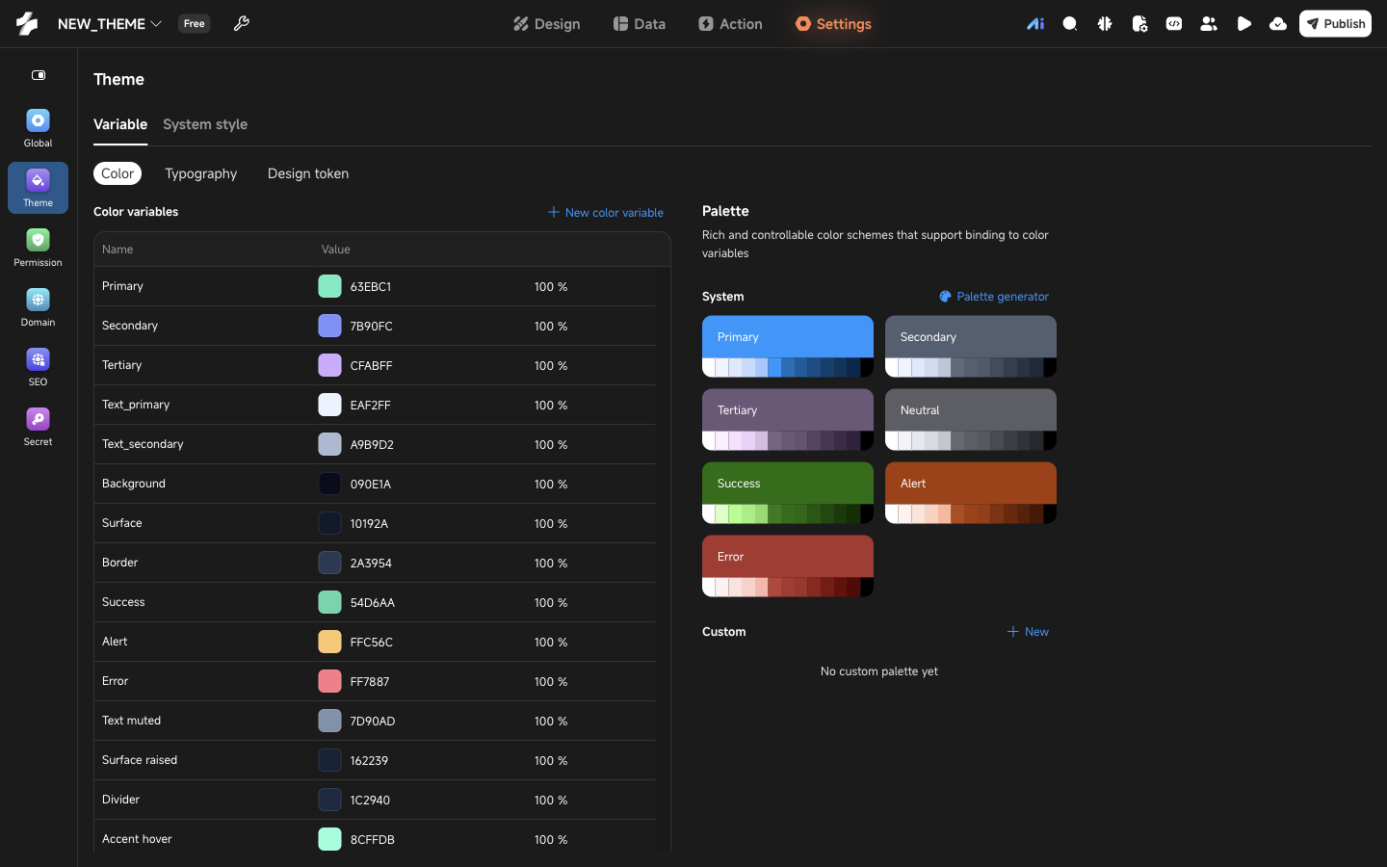Viewport: 1387px width, 867px height.
Task: Open Permission settings in the sidebar
Action: pos(38,248)
